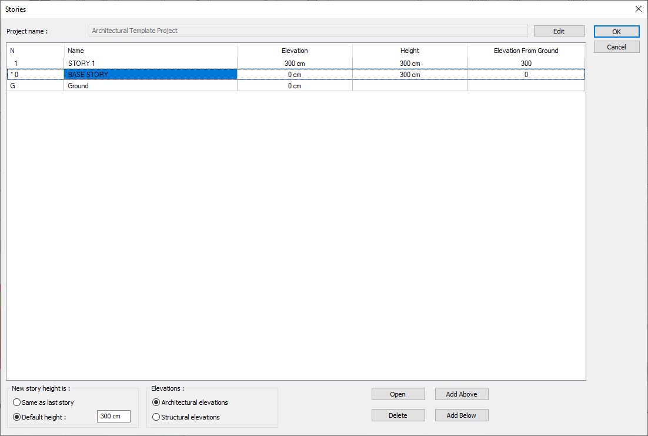648x436 pixels.
Task: Click STORY 1 elevation from ground 300
Action: coord(526,64)
